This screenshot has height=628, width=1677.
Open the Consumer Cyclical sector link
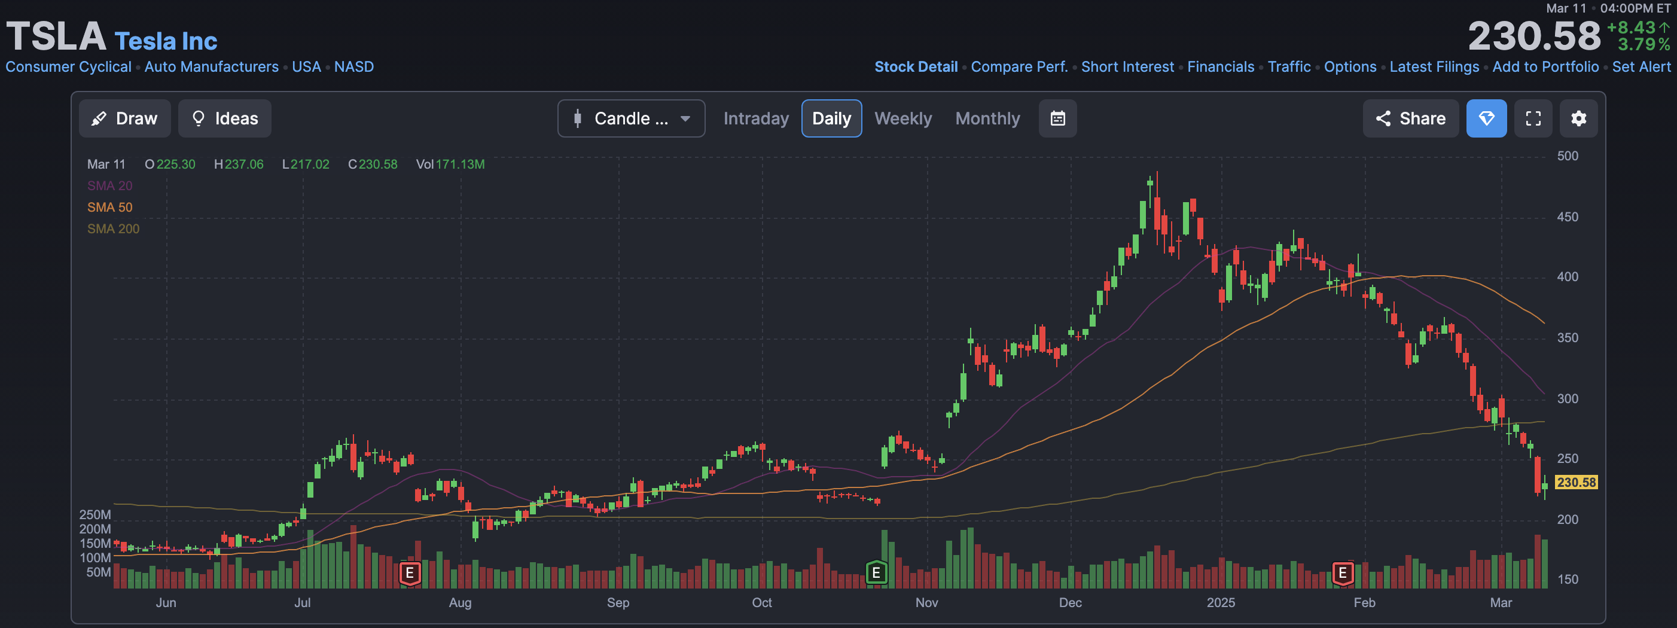[x=68, y=67]
